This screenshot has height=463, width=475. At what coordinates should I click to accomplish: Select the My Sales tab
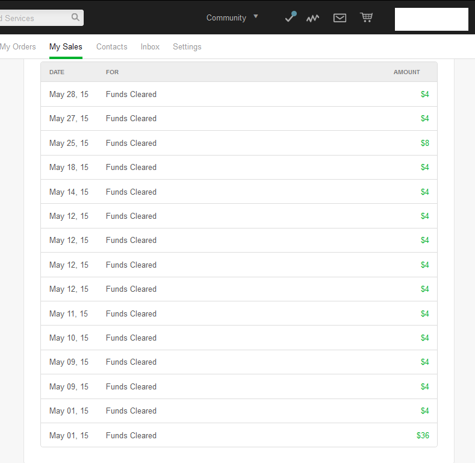[x=66, y=46]
